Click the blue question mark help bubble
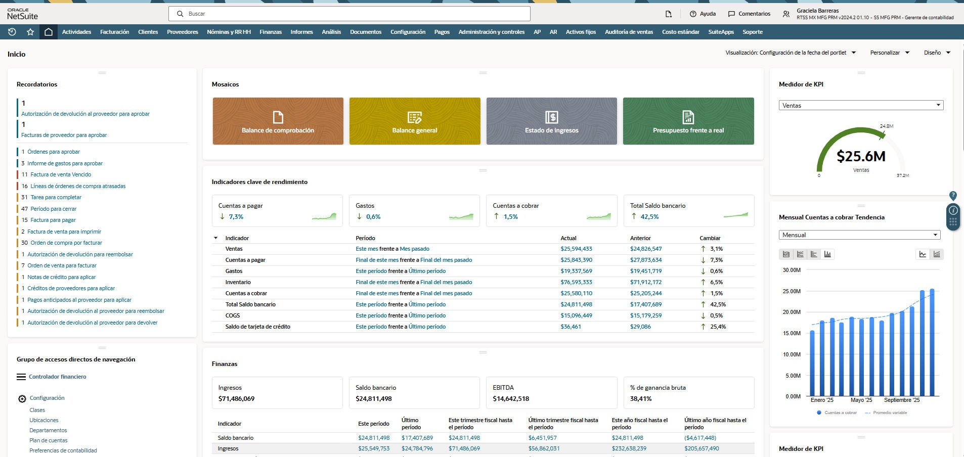This screenshot has height=457, width=964. (953, 196)
